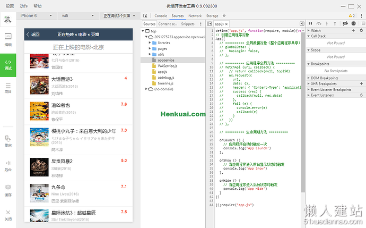Refresh Event Listeners list
Viewport: 366px width, 228px height.
pyautogui.click(x=361, y=95)
